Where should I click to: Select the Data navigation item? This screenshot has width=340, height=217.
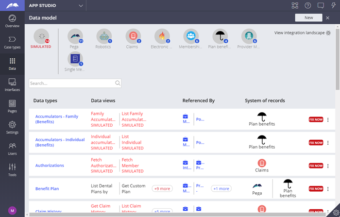click(12, 64)
